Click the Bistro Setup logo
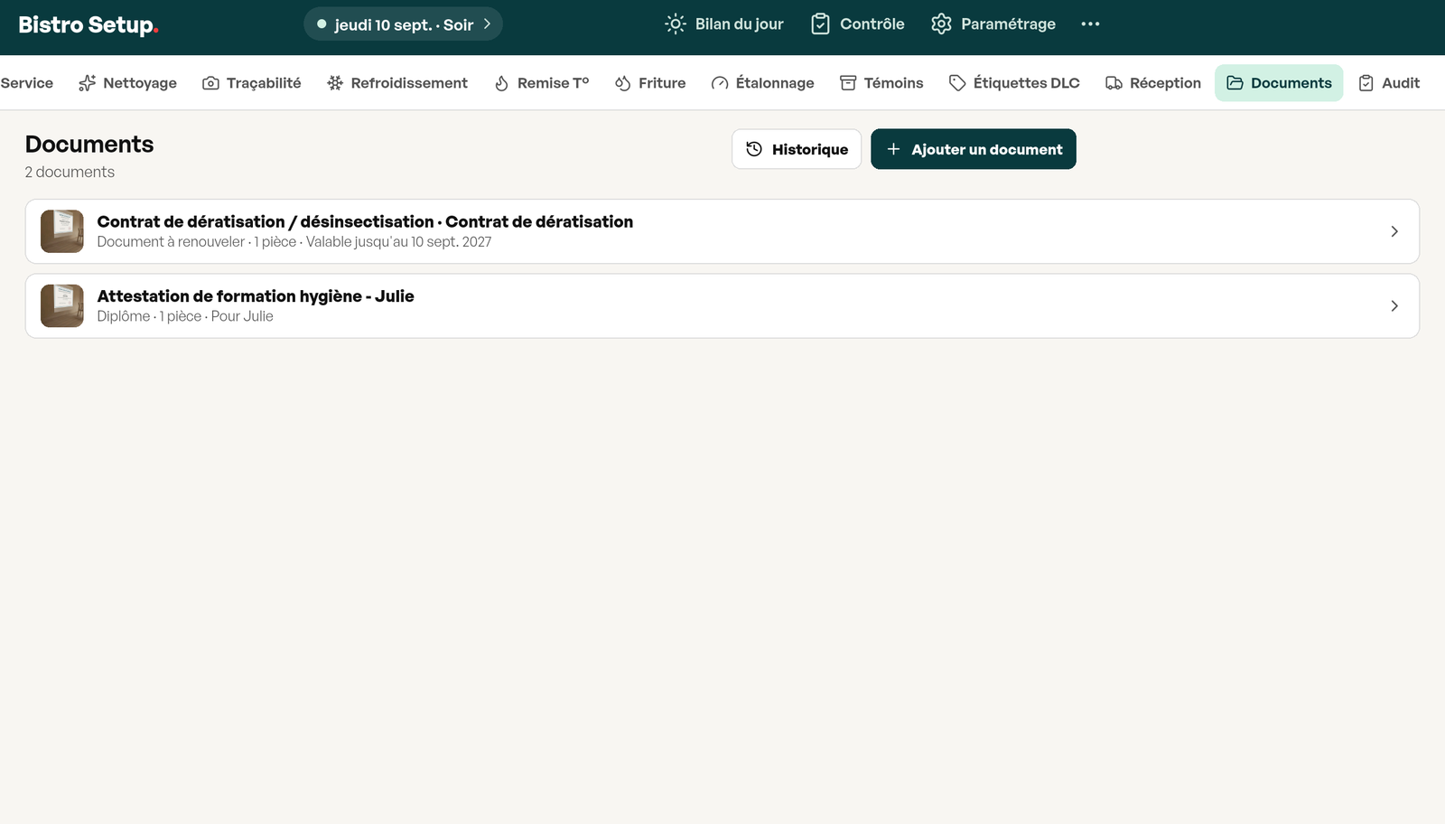 (89, 24)
